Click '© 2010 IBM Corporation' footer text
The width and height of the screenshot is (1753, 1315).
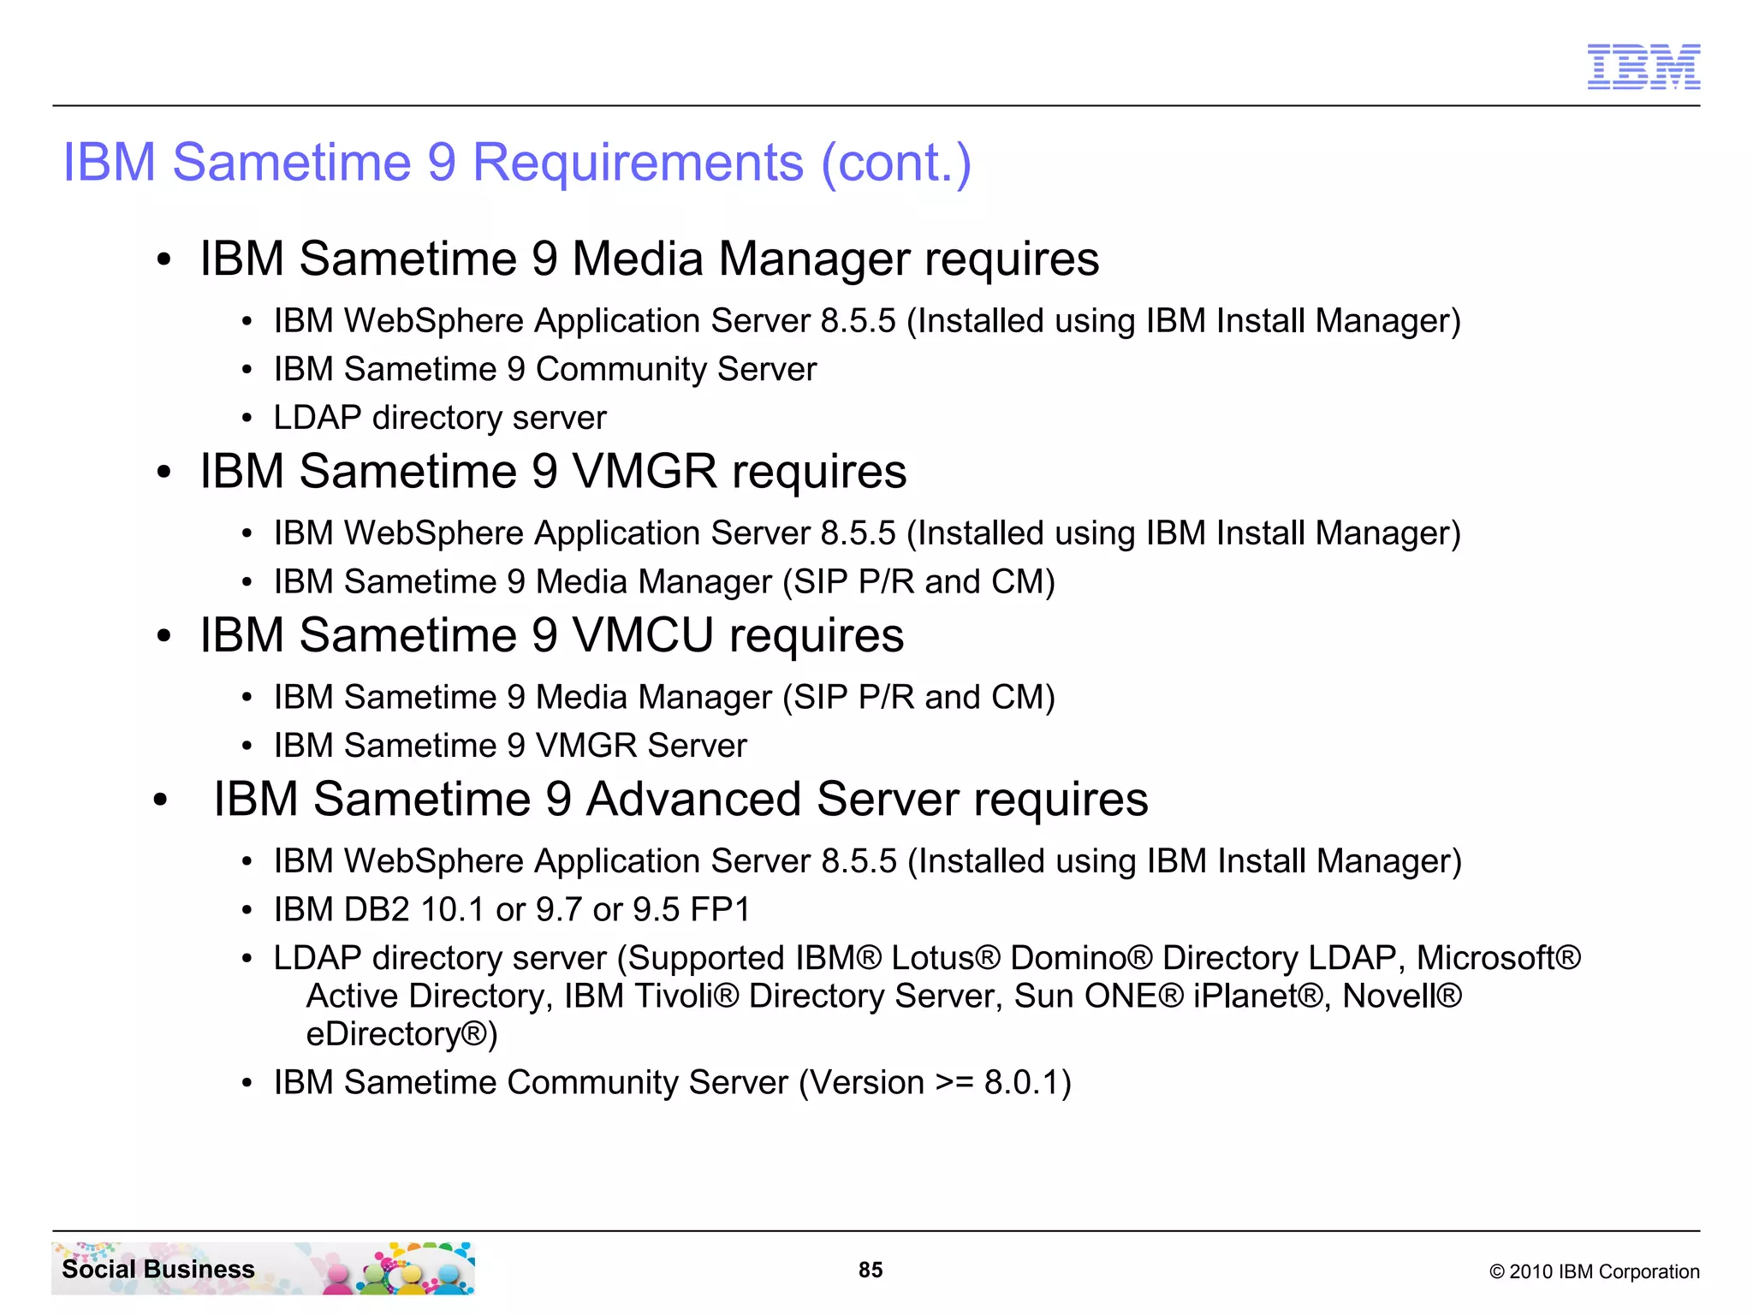point(1595,1271)
